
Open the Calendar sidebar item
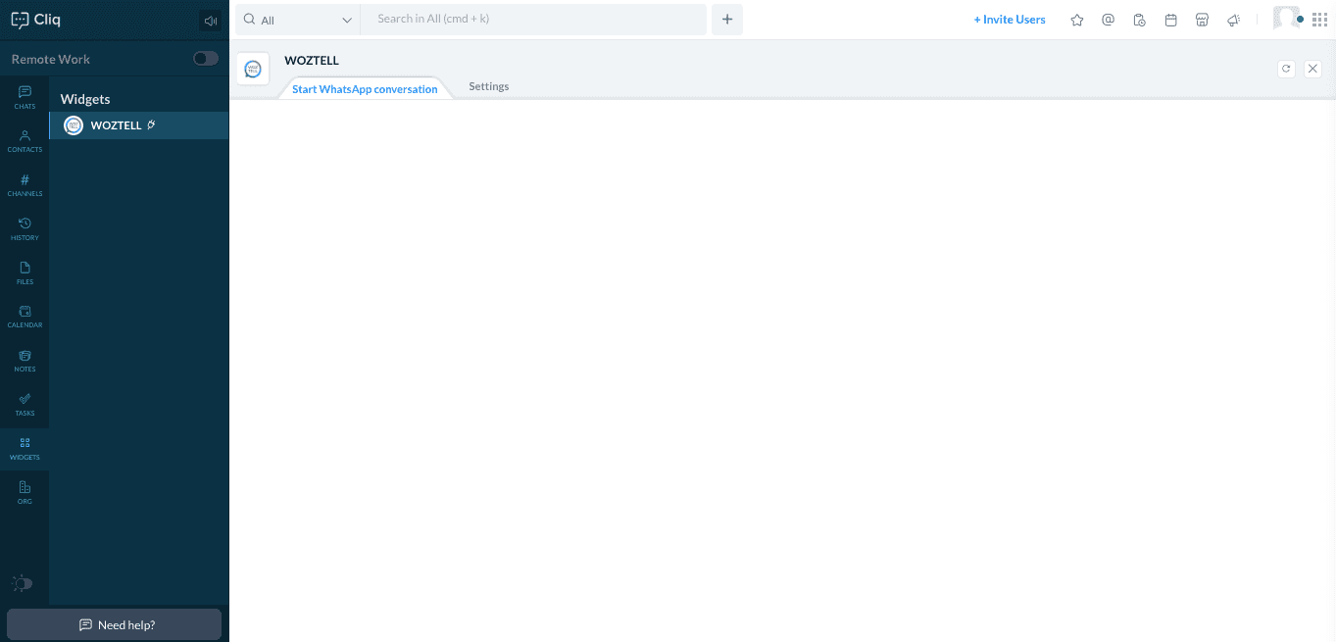[25, 317]
